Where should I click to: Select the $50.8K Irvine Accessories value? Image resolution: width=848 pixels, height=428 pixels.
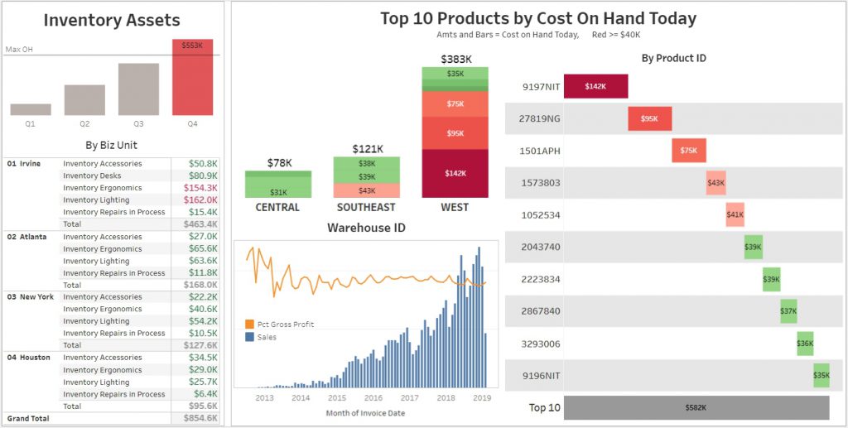pos(204,163)
